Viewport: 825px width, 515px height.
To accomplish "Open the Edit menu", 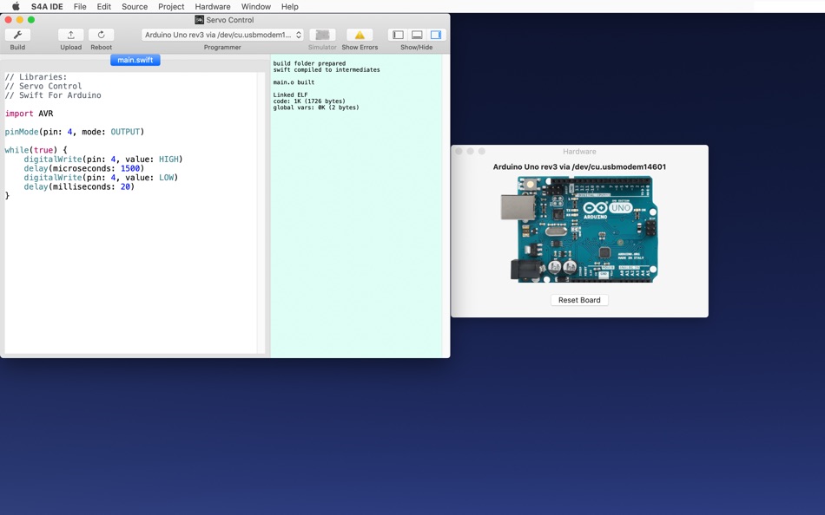I will pos(103,6).
